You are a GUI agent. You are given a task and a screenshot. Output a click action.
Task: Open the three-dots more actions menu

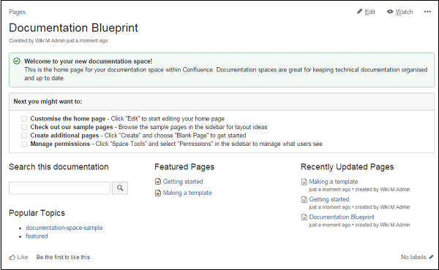[x=427, y=12]
